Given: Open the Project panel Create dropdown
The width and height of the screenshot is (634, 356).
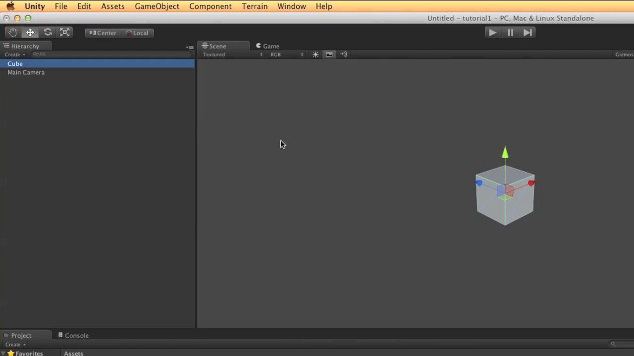Looking at the screenshot, I should click(15, 345).
